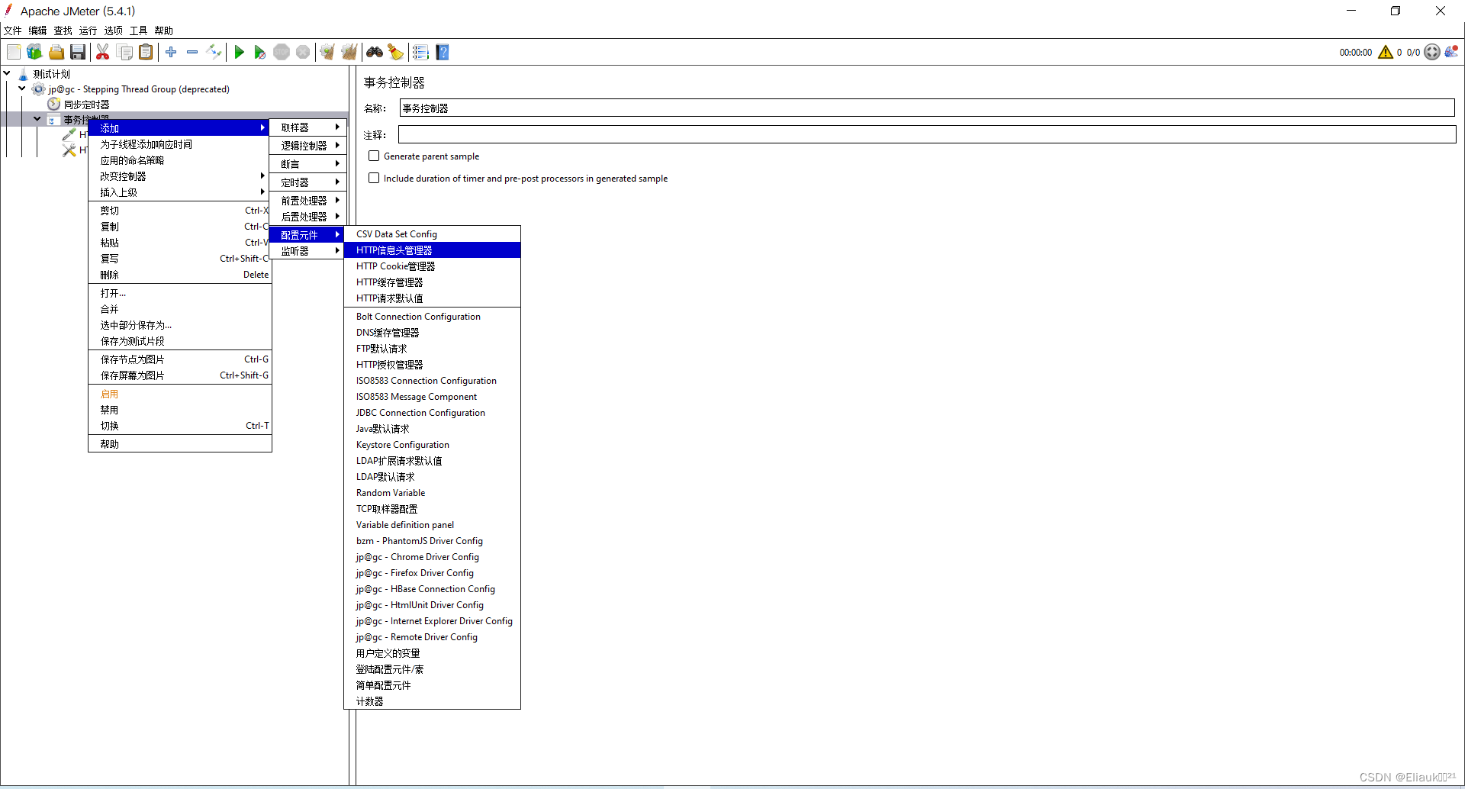1468x789 pixels.
Task: Open the 选项 menu
Action: tap(114, 31)
